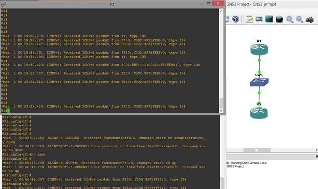Click the Zoom out magnifier icon

[299, 19]
